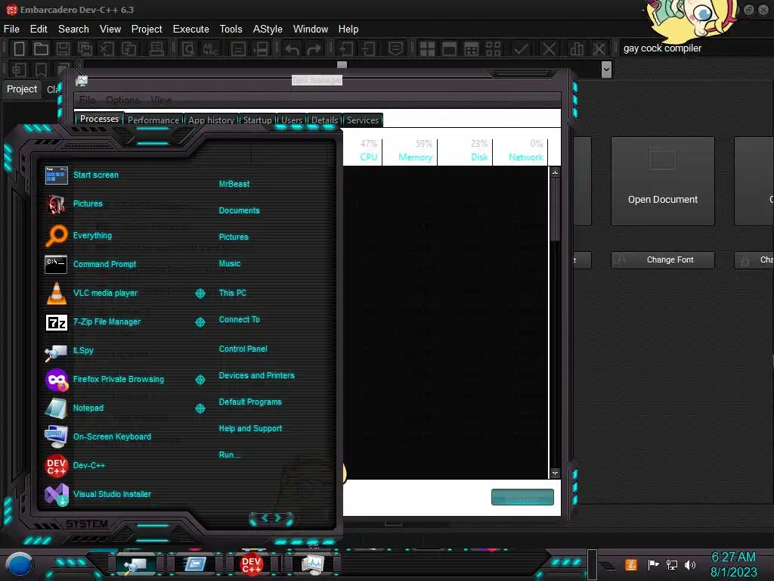Screen dimensions: 774x581
Task: Switch to Performance tab in Task Manager
Action: click(x=153, y=120)
